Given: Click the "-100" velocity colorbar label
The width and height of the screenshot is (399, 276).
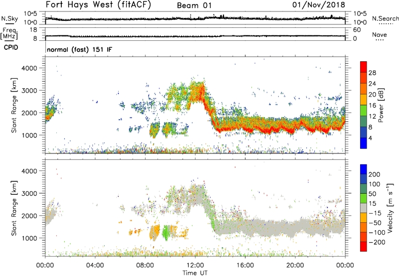Looking at the screenshot, I should point(377,233).
